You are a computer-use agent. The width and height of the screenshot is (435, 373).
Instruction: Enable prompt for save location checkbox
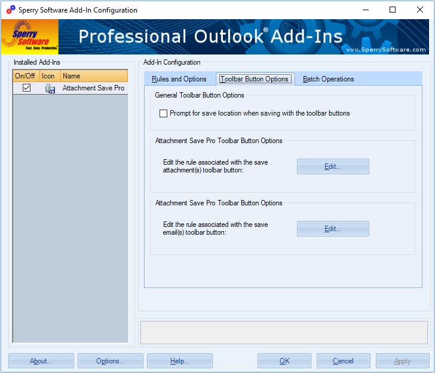163,113
